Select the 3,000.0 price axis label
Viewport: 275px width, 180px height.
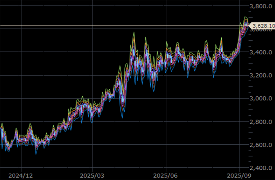point(261,99)
